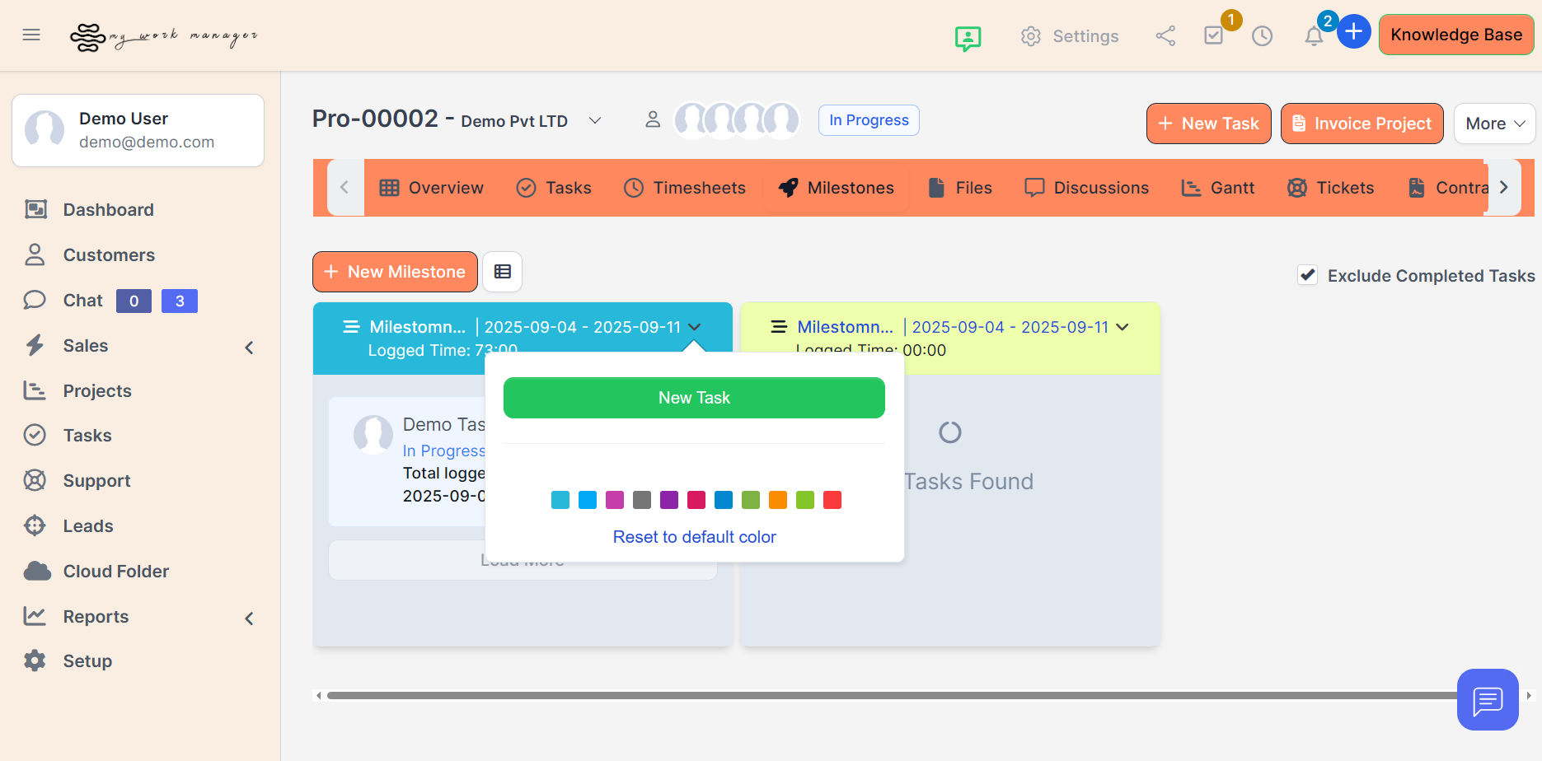Click Reset to default color link
1542x761 pixels.
694,537
